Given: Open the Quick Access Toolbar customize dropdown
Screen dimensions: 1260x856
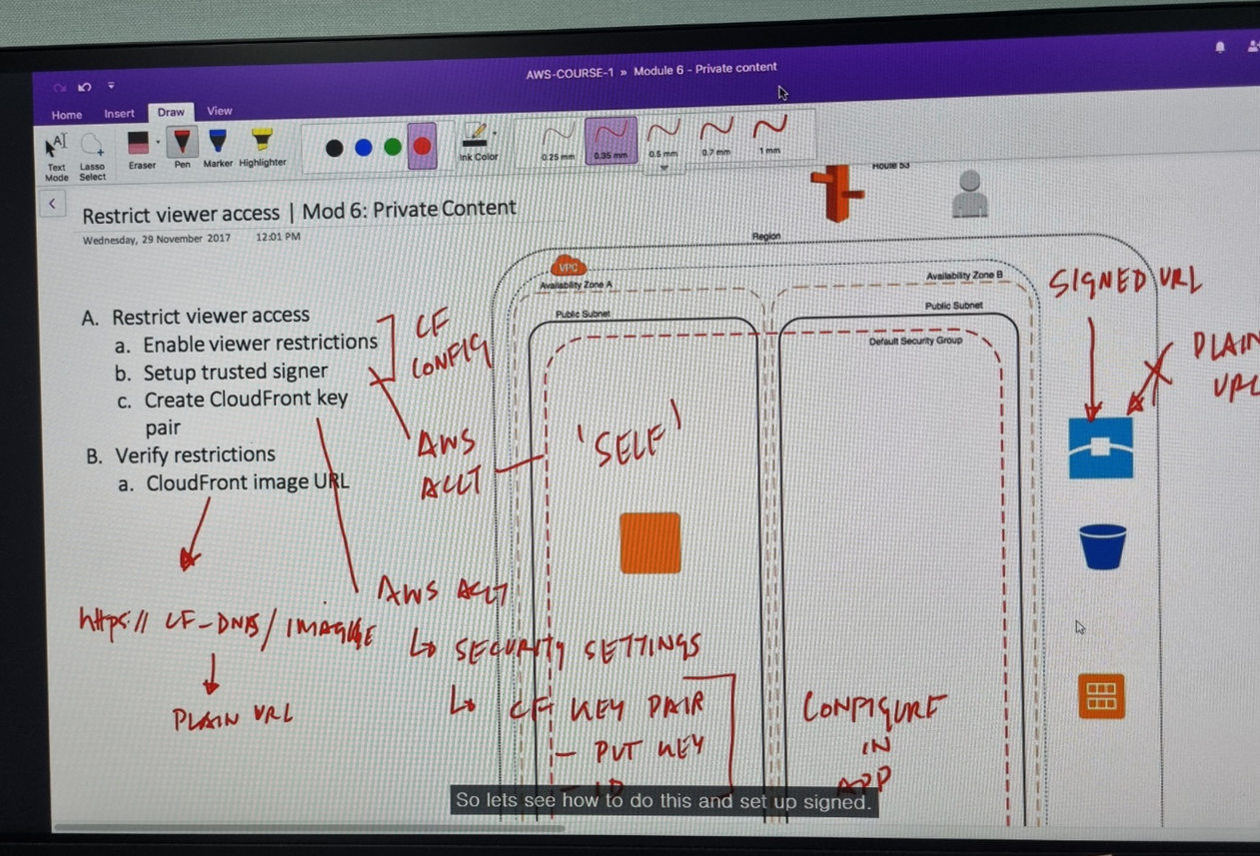Looking at the screenshot, I should tap(111, 87).
